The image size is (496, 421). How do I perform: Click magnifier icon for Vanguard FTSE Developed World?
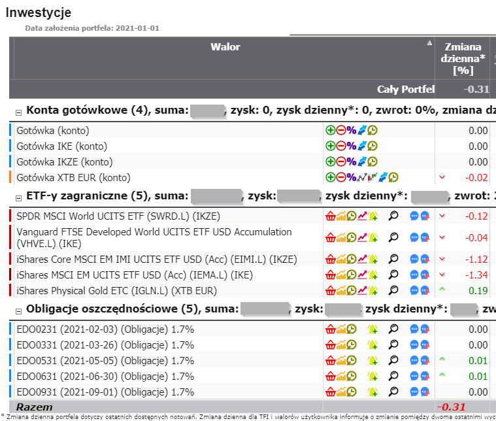coord(393,237)
